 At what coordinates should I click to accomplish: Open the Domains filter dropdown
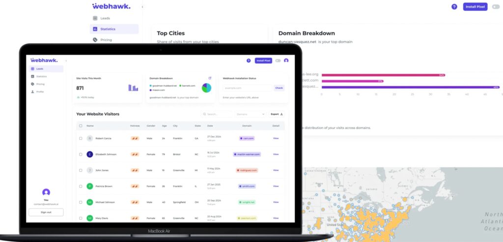click(251, 114)
